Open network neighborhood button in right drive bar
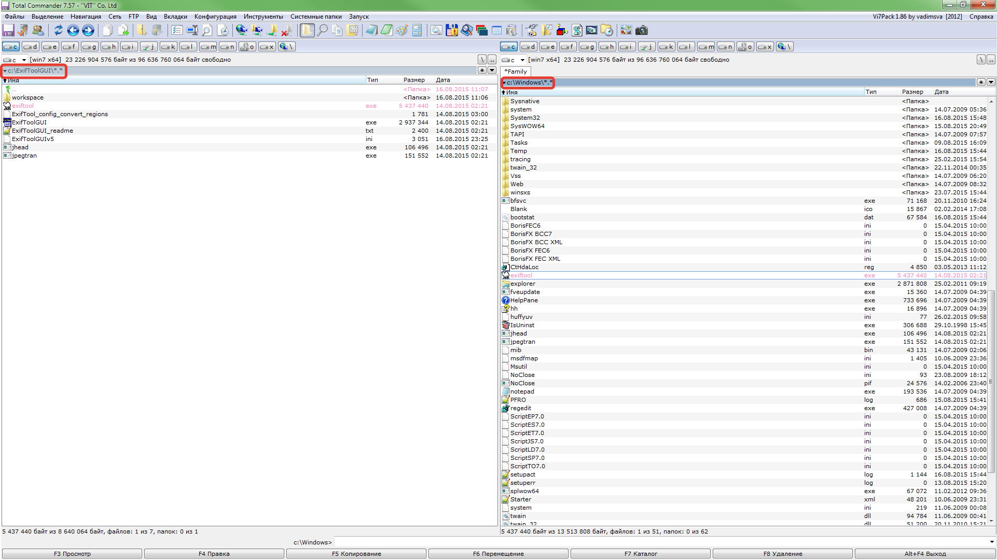 [785, 47]
